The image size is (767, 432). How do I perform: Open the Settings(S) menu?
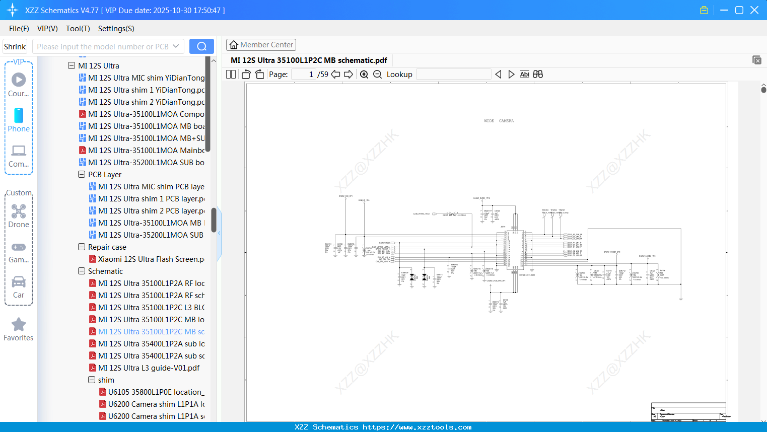[116, 29]
